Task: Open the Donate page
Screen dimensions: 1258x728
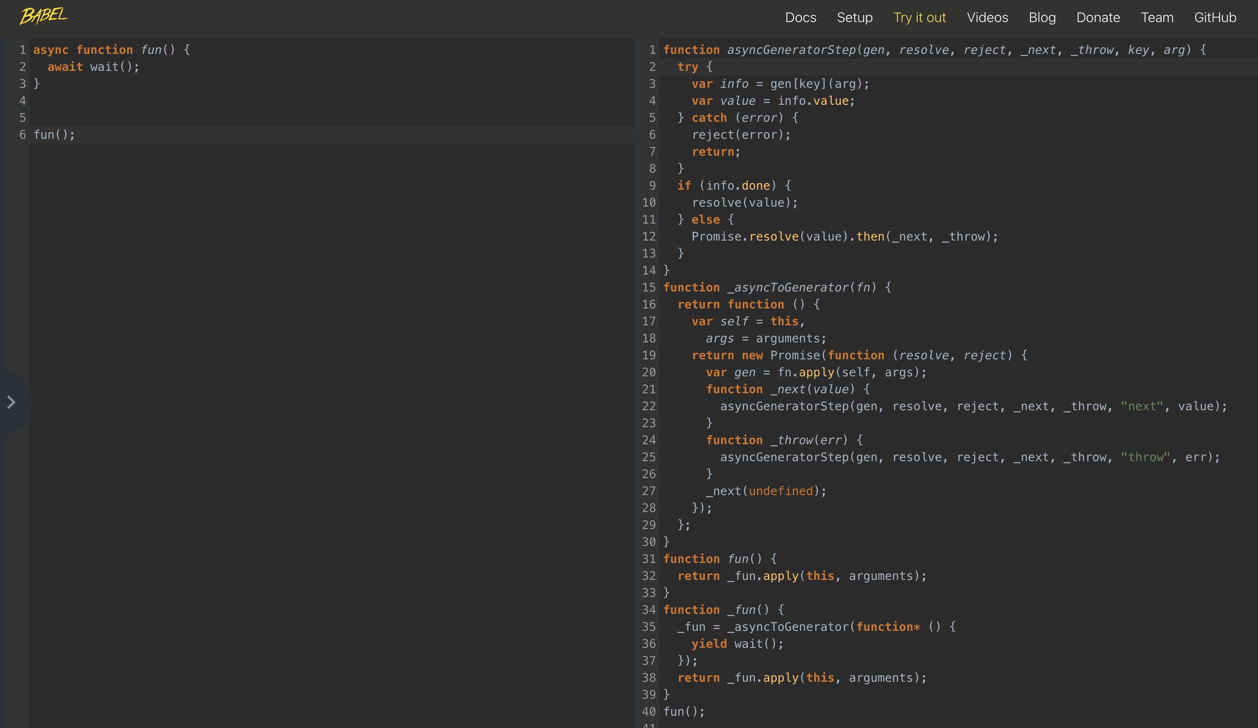Action: 1098,17
